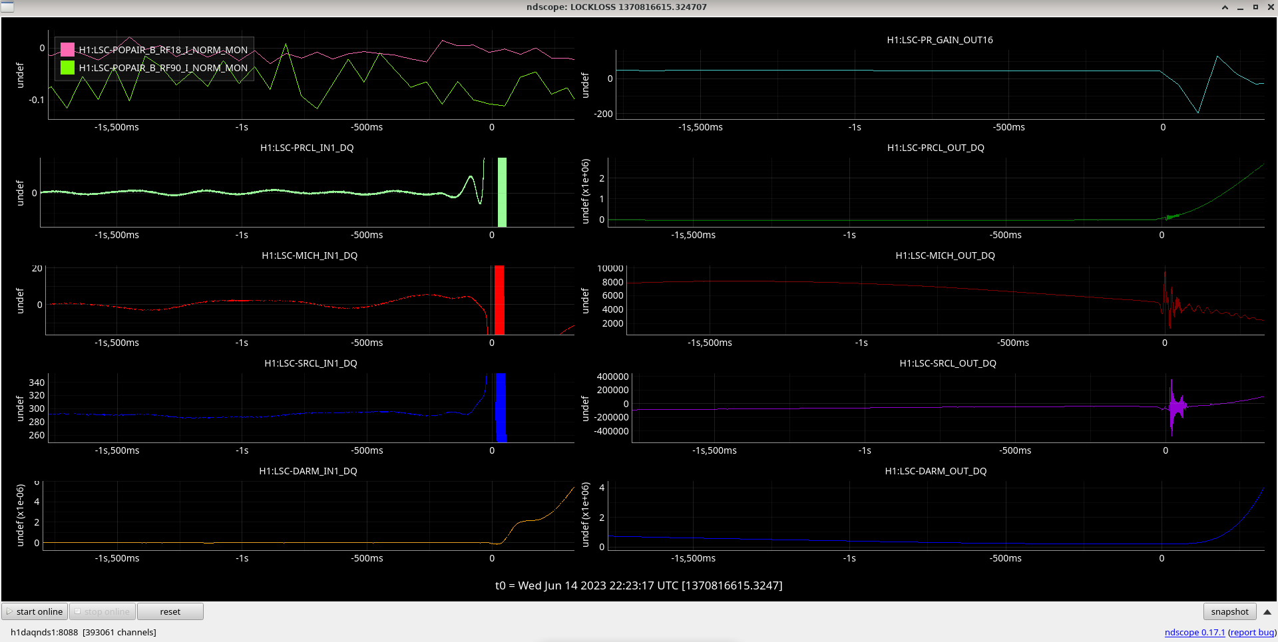Image resolution: width=1278 pixels, height=642 pixels.
Task: Click the red bar in the MICH_IN1_DQ plot
Action: coord(499,300)
